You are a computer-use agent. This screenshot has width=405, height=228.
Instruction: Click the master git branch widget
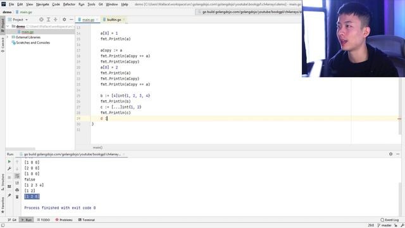(384, 225)
